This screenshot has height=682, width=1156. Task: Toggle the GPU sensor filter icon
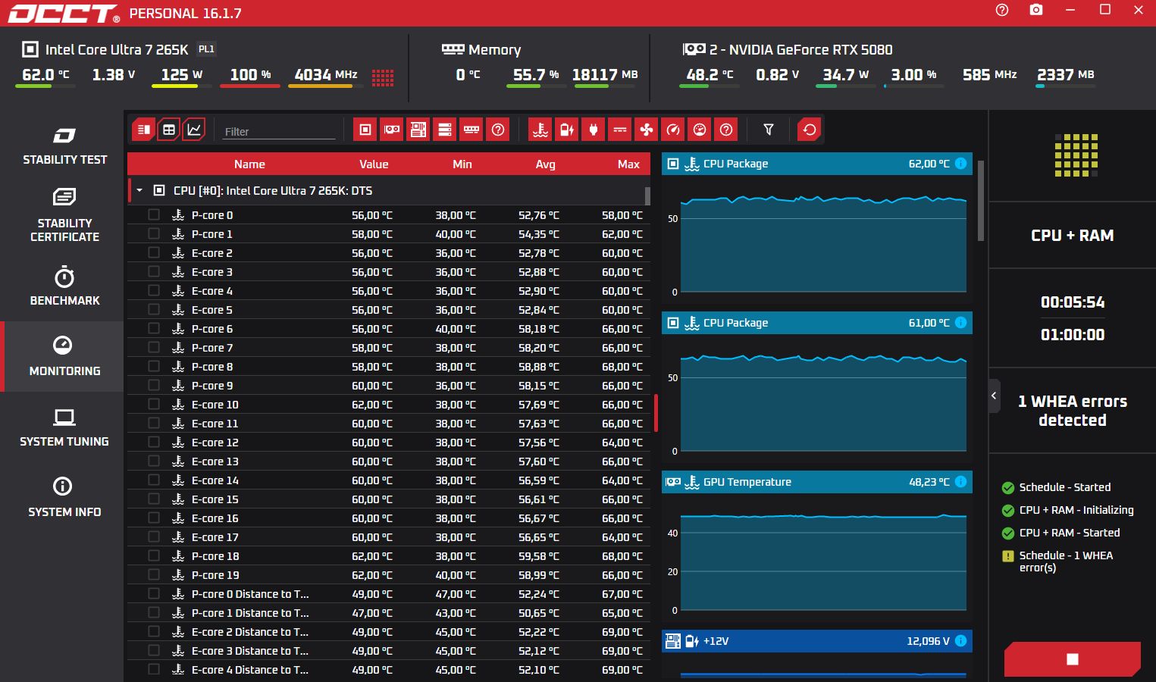click(392, 130)
